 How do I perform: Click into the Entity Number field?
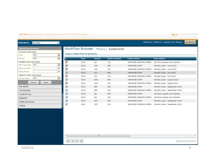[45, 68]
